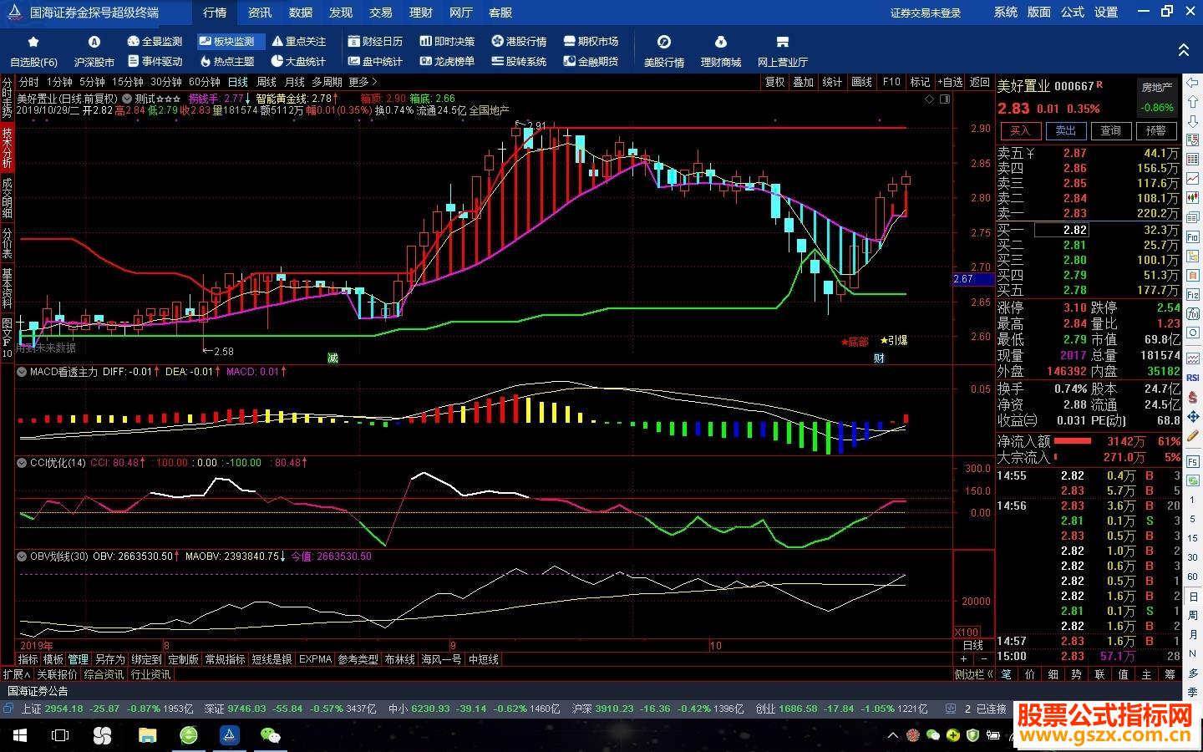The width and height of the screenshot is (1203, 752).
Task: Click the blue four-way move icon in sidebar
Action: click(1193, 416)
